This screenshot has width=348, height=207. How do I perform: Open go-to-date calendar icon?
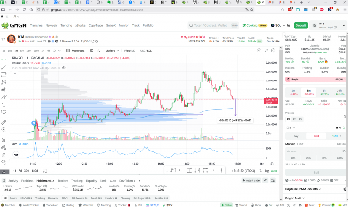tap(45, 171)
